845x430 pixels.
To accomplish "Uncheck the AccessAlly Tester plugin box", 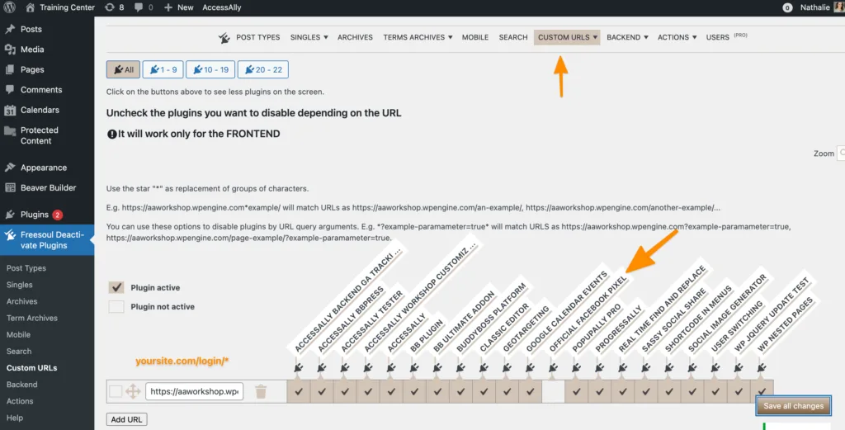I will click(345, 392).
